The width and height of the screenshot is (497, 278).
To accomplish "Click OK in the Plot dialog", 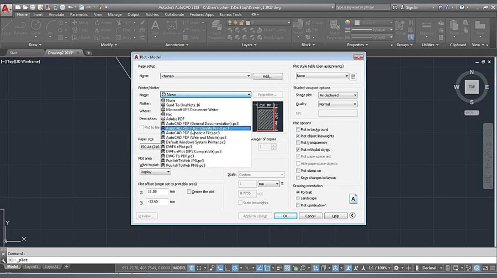I will click(285, 216).
